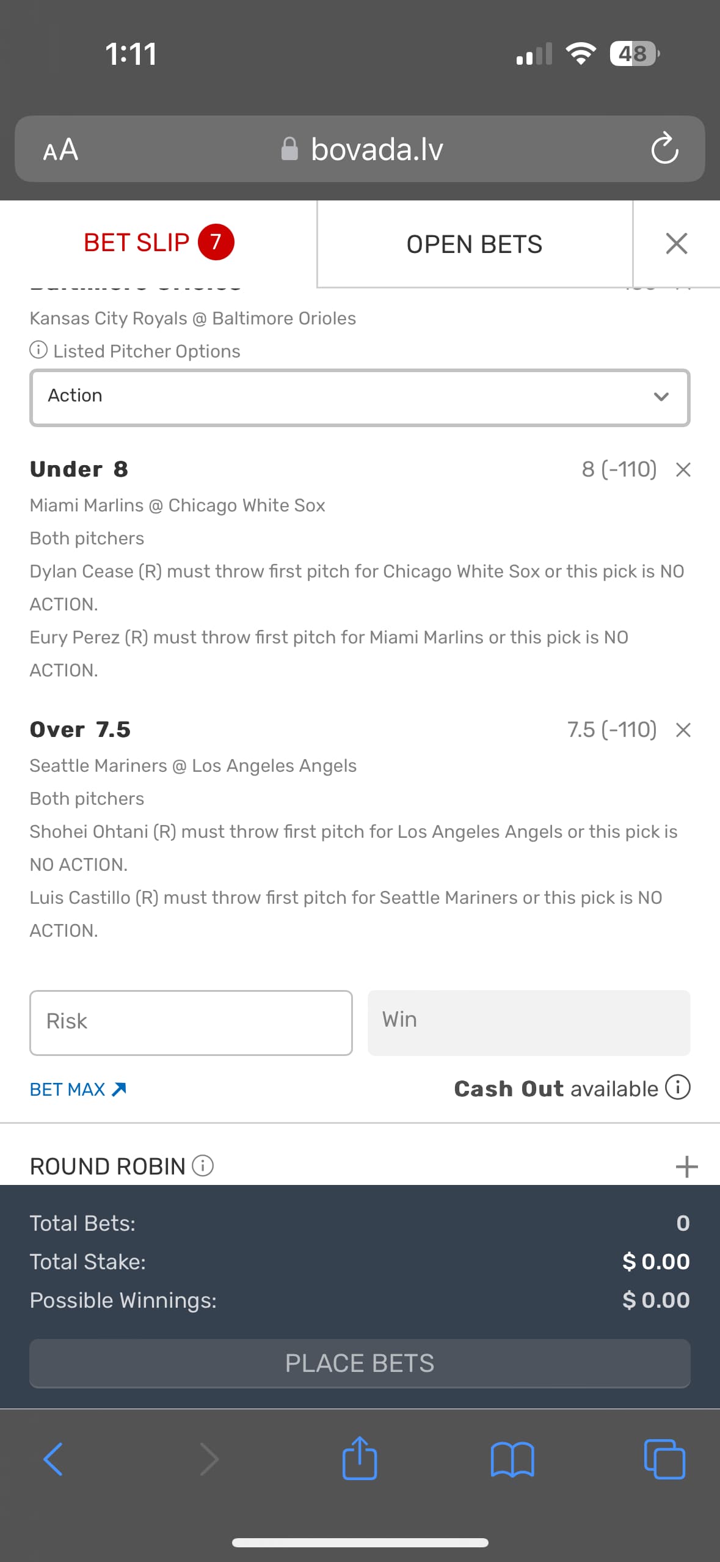Tap the Bet Max link
Image resolution: width=720 pixels, height=1562 pixels.
(78, 1089)
